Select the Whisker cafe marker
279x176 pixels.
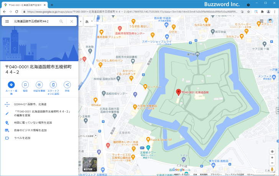pyautogui.click(x=95, y=100)
